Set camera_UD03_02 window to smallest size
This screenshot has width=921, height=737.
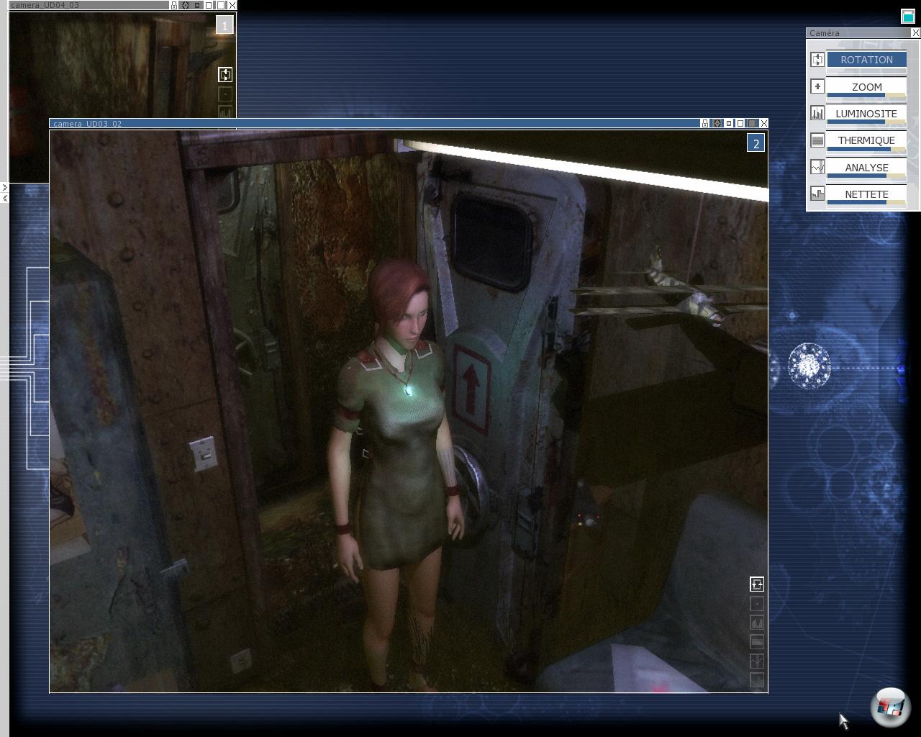tap(729, 124)
